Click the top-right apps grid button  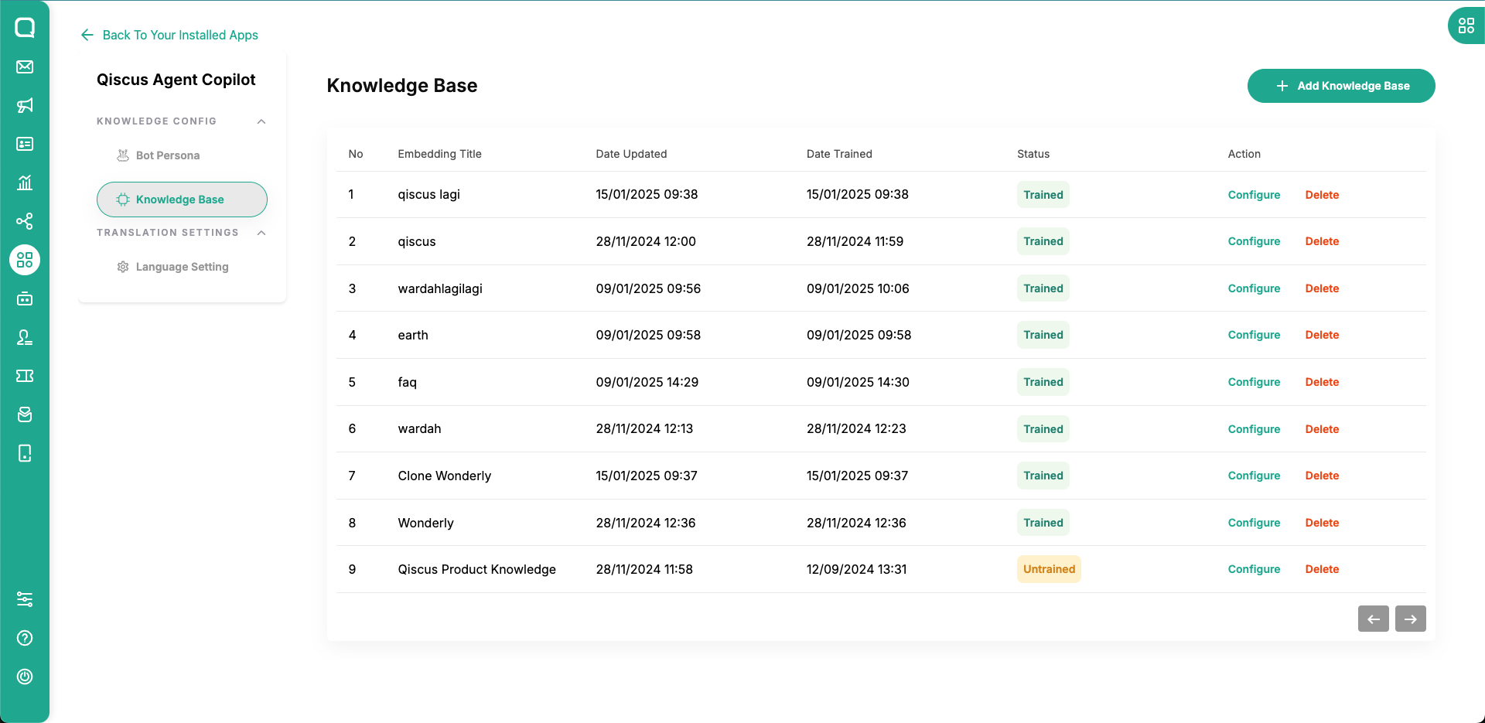1466,26
